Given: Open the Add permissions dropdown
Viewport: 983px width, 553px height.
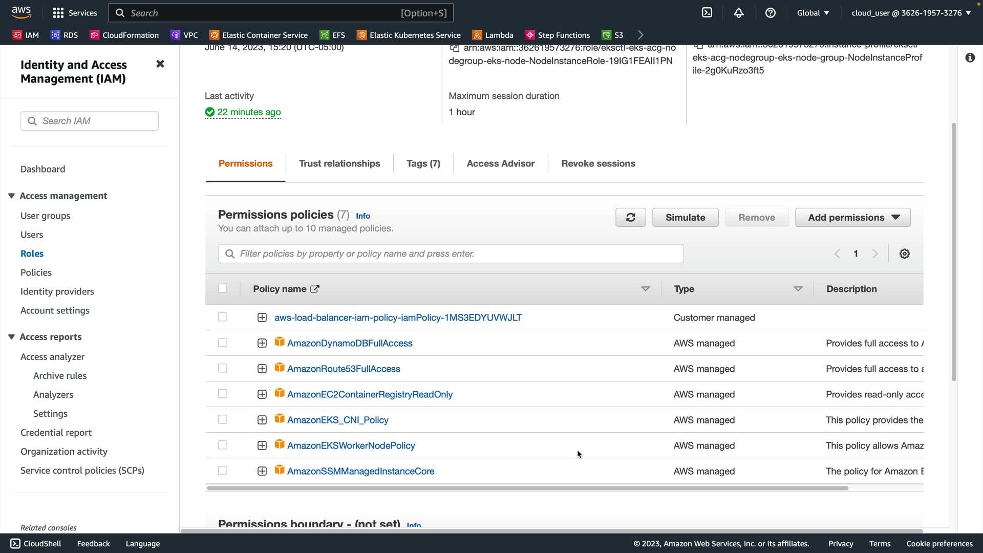Looking at the screenshot, I should [x=852, y=218].
